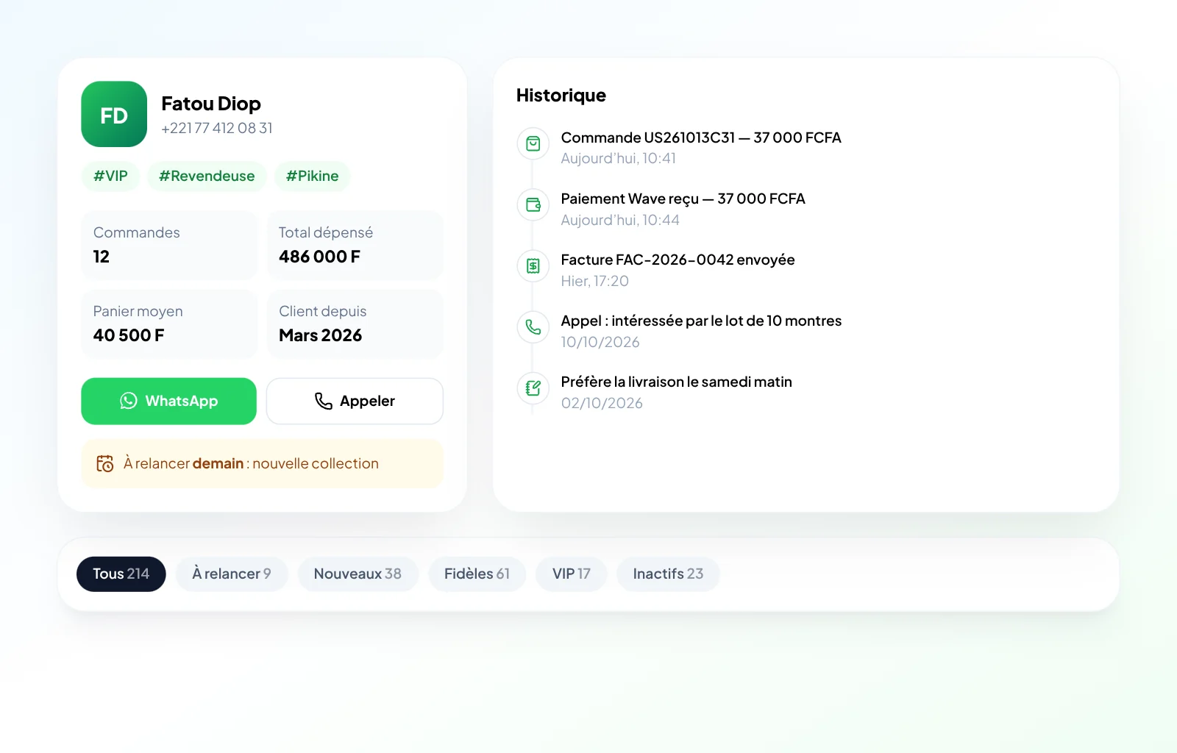
Task: Open WhatsApp chat with Fatou Diop
Action: coord(168,401)
